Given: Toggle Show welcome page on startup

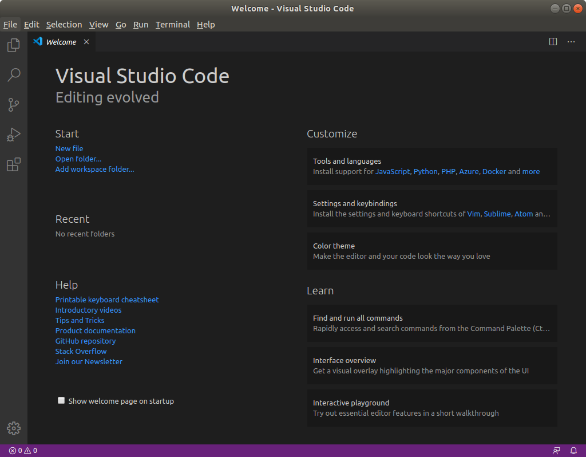Looking at the screenshot, I should (x=61, y=401).
